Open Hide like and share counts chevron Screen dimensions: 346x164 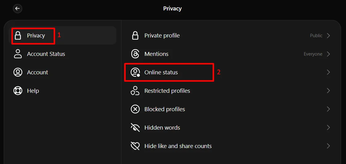(x=328, y=146)
